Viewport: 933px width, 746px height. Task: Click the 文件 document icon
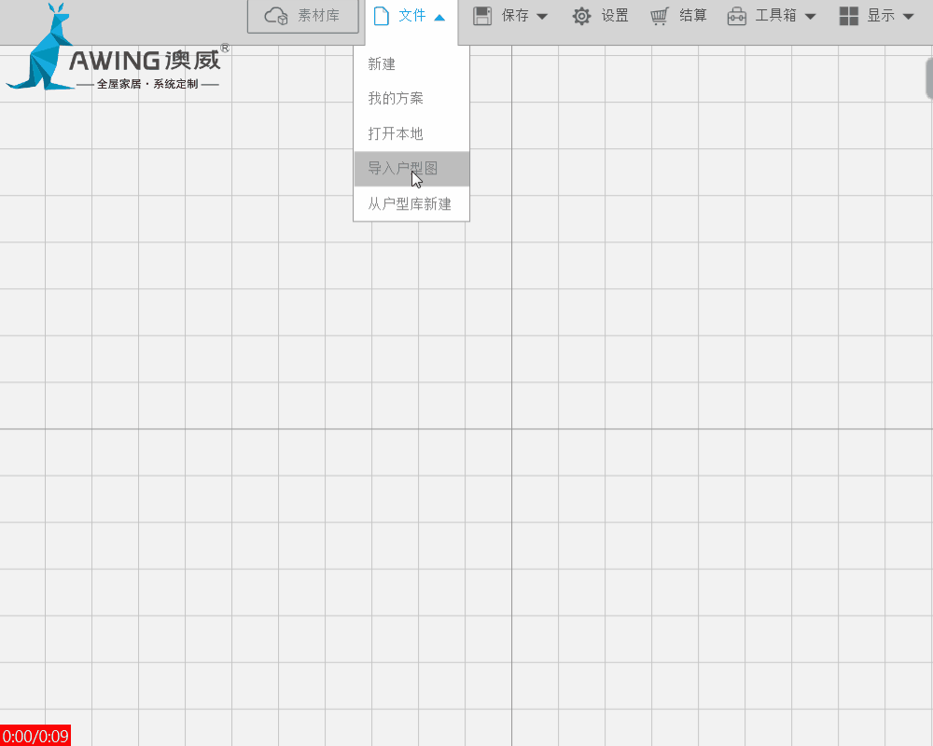coord(381,16)
